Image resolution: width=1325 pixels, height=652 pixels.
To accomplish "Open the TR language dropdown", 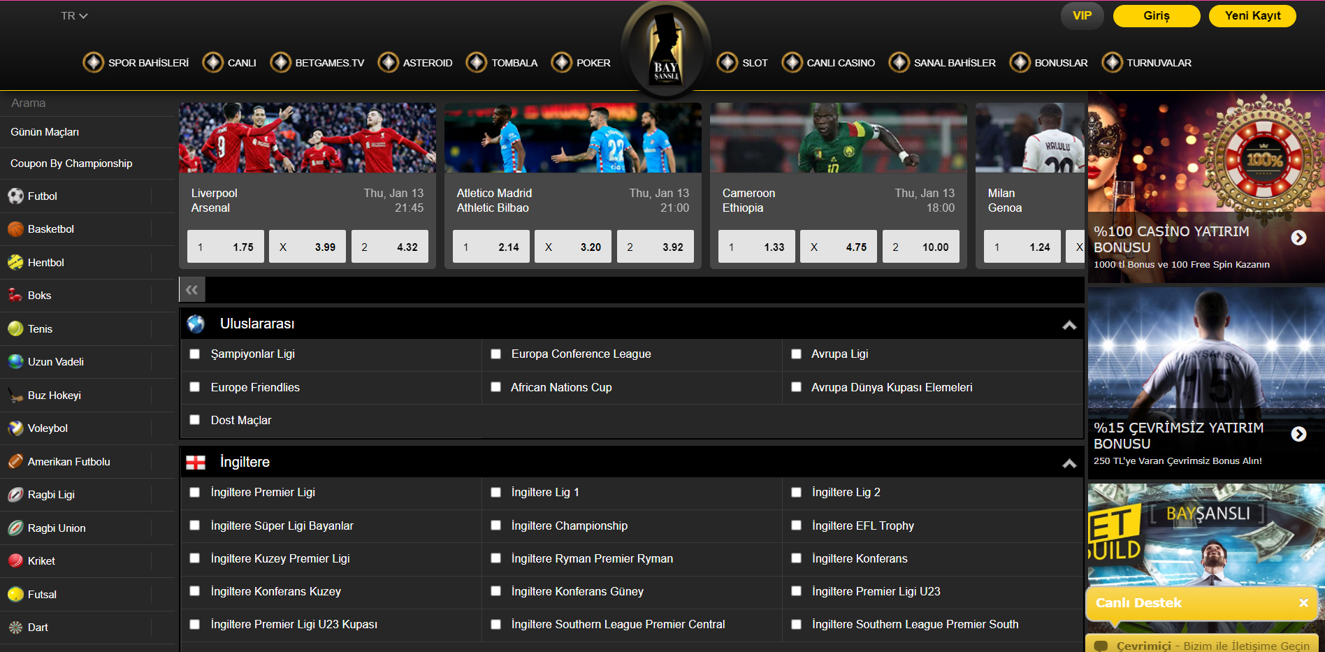I will click(74, 15).
